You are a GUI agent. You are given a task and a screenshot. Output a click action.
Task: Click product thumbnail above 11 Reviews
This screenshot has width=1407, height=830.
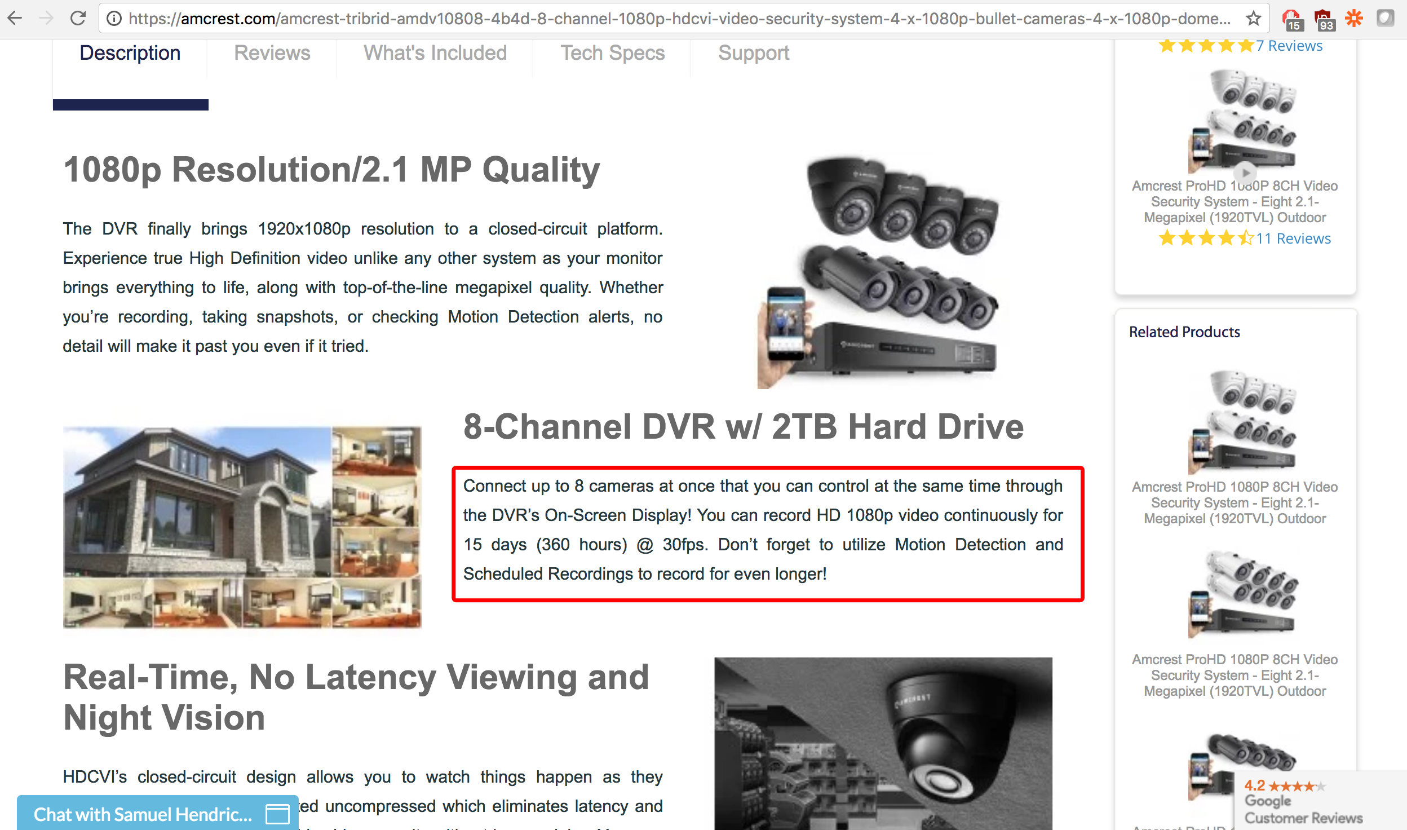(1242, 122)
